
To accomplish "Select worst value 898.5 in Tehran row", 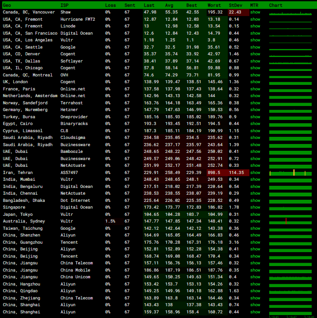I will [214, 173].
